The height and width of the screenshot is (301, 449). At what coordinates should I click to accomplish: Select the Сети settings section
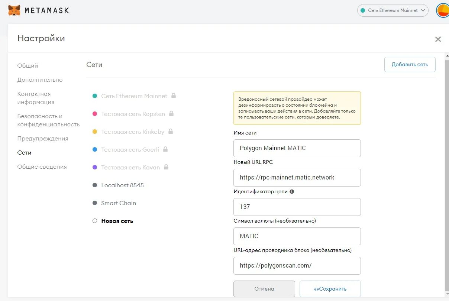(24, 152)
